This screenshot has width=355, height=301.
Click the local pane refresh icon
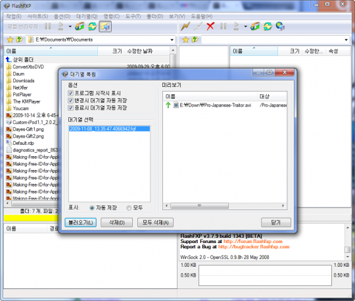93,26
